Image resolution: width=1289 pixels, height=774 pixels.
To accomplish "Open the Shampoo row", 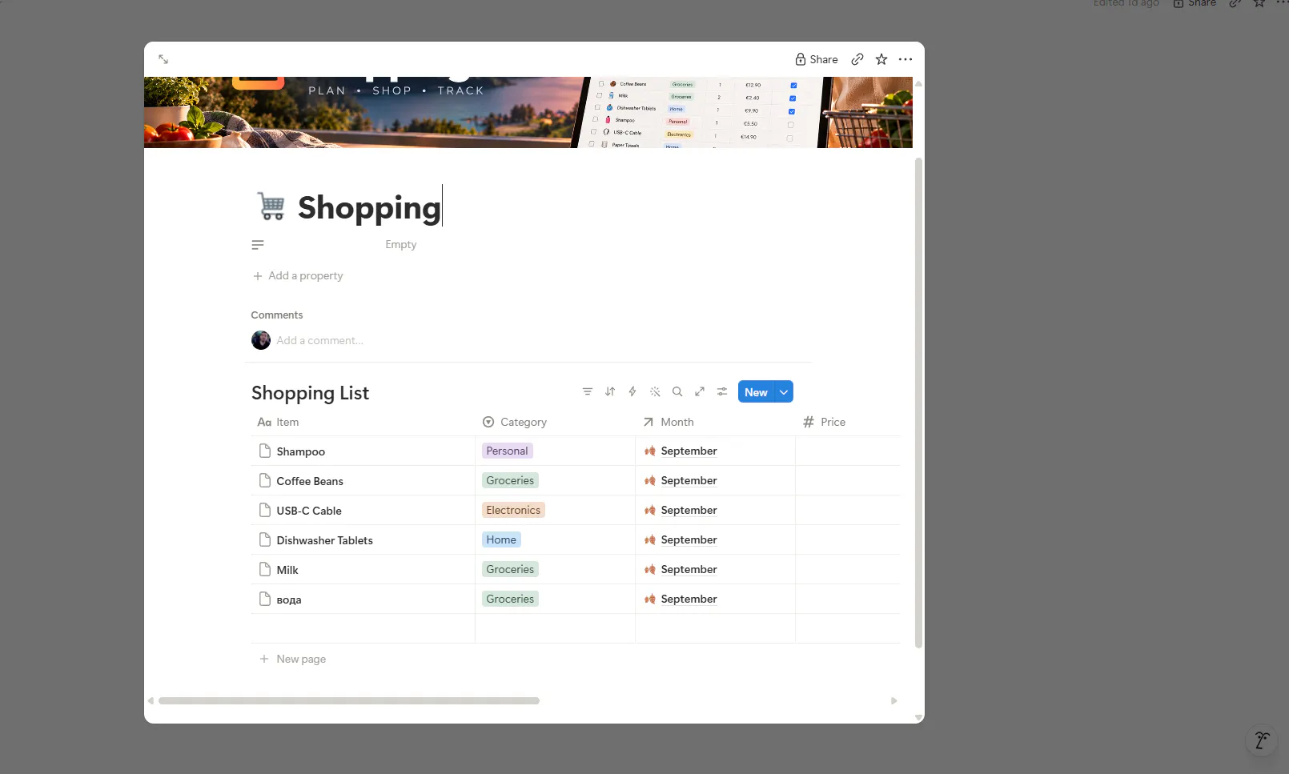I will point(301,451).
